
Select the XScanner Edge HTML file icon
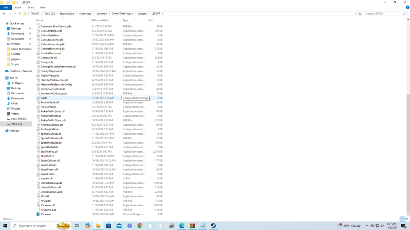pos(38,214)
